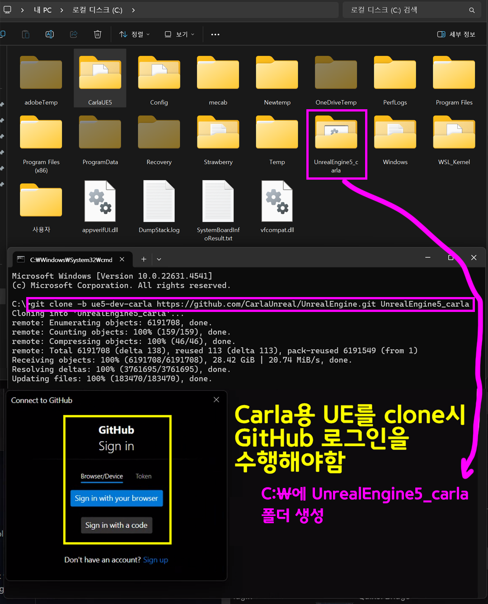
Task: Select the SystemBoardInfoResult.txt file
Action: 218,211
